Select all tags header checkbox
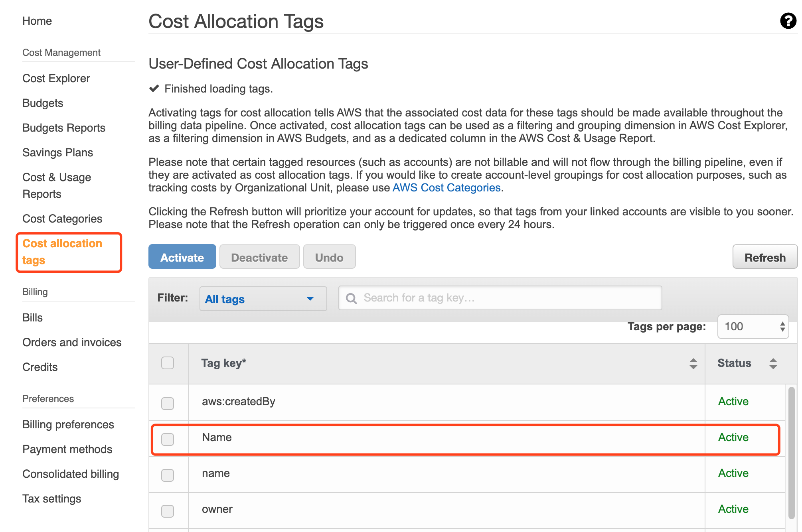Viewport: 802px width, 532px height. (168, 363)
